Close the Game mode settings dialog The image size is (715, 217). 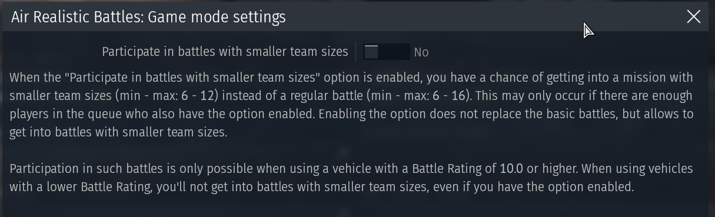(693, 17)
